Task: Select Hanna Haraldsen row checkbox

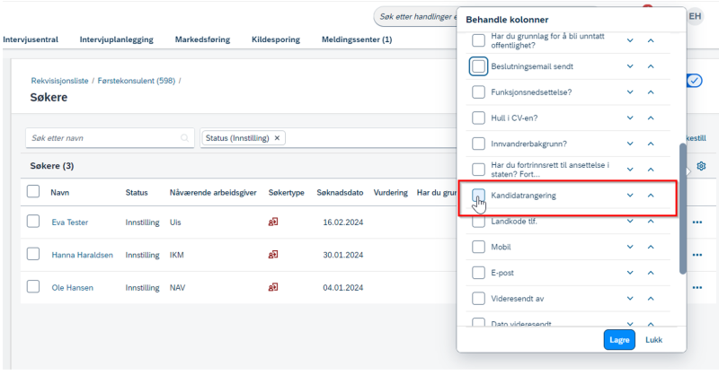Action: click(x=33, y=254)
